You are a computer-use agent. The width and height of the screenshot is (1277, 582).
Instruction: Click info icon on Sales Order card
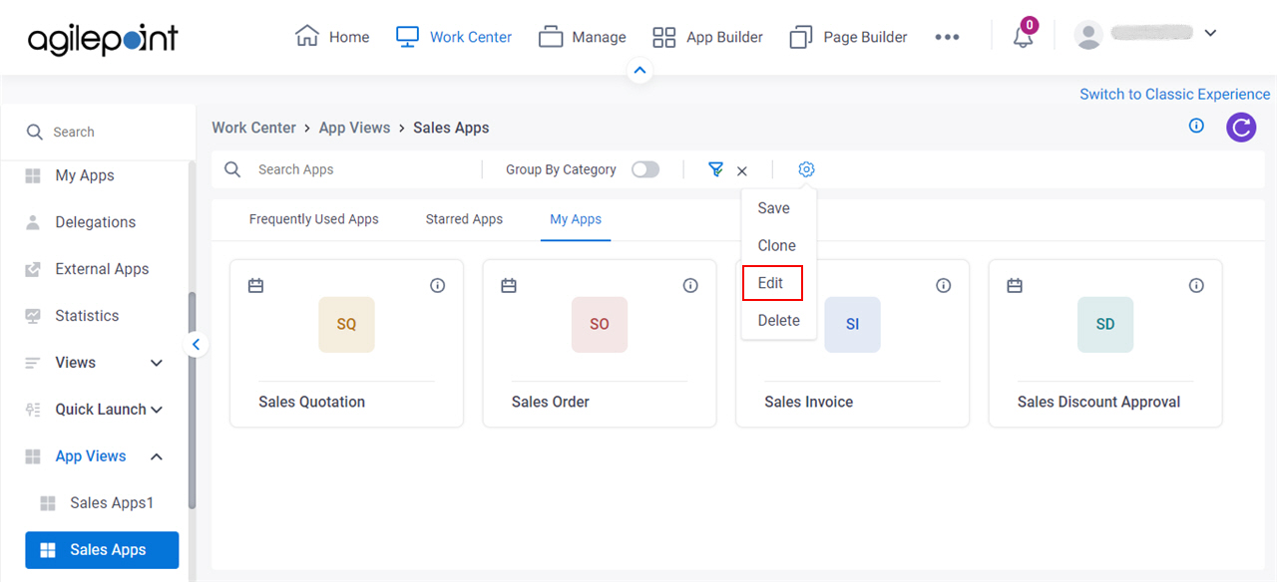690,286
